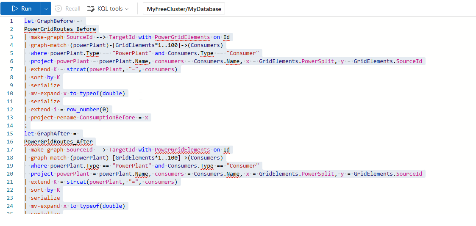Image resolution: width=476 pixels, height=226 pixels.
Task: Click 'graph-match' on line 4
Action: 49,45
